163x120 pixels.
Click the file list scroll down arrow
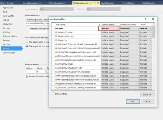(153, 89)
